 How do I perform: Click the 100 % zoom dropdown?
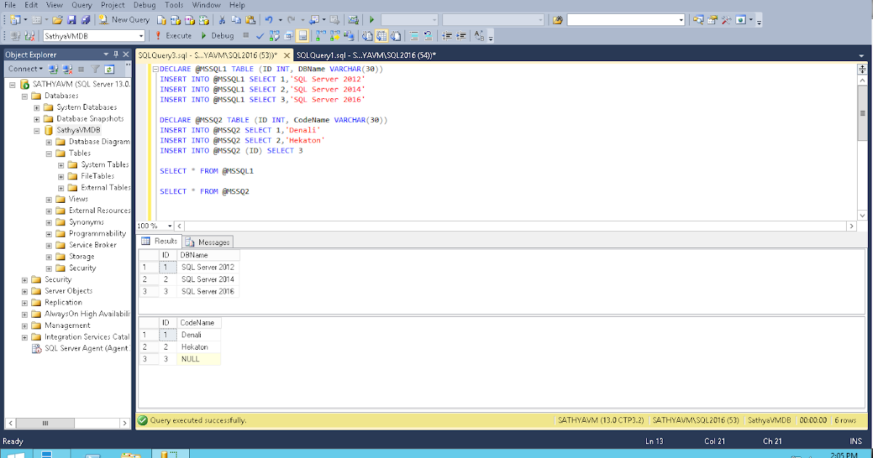[x=170, y=226]
